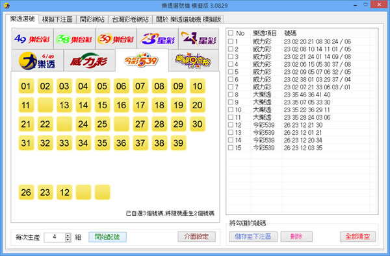This screenshot has width=390, height=256.
Task: Remove chosen number 26 from selection row
Action: click(x=26, y=192)
